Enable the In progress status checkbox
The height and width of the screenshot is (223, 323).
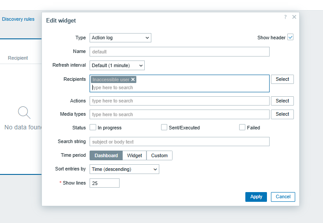pos(93,127)
